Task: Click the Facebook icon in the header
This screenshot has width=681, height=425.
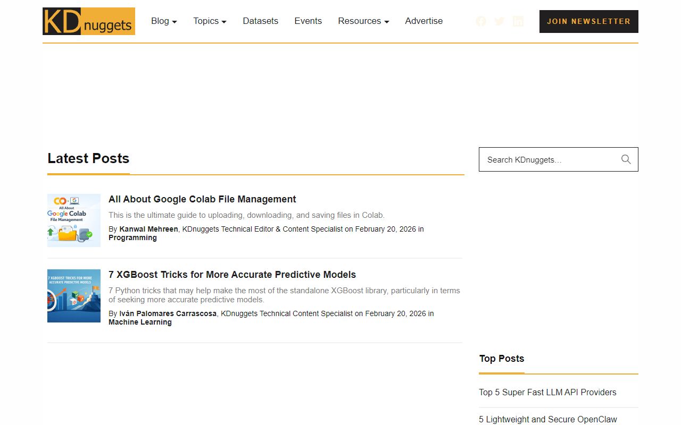Action: pyautogui.click(x=480, y=21)
